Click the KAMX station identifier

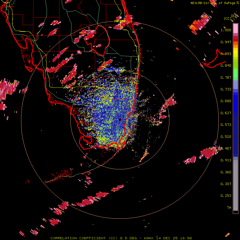(149, 238)
